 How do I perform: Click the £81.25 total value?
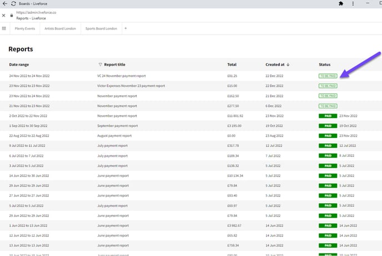coord(232,76)
